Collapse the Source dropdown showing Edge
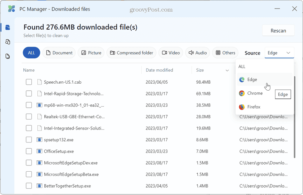This screenshot has width=303, height=195. (x=279, y=53)
